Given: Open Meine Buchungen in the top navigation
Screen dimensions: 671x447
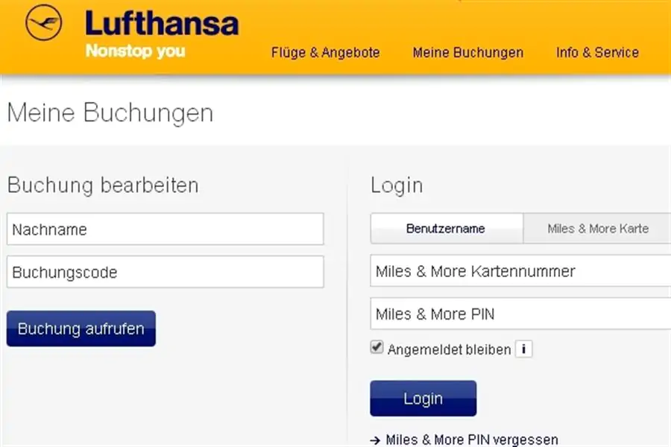Looking at the screenshot, I should [x=467, y=53].
